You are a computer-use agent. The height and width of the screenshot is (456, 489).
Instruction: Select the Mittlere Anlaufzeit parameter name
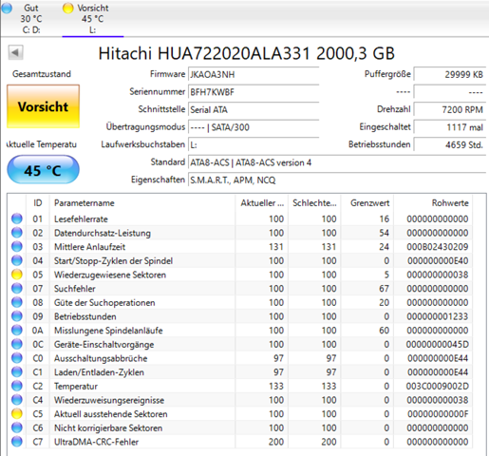89,247
